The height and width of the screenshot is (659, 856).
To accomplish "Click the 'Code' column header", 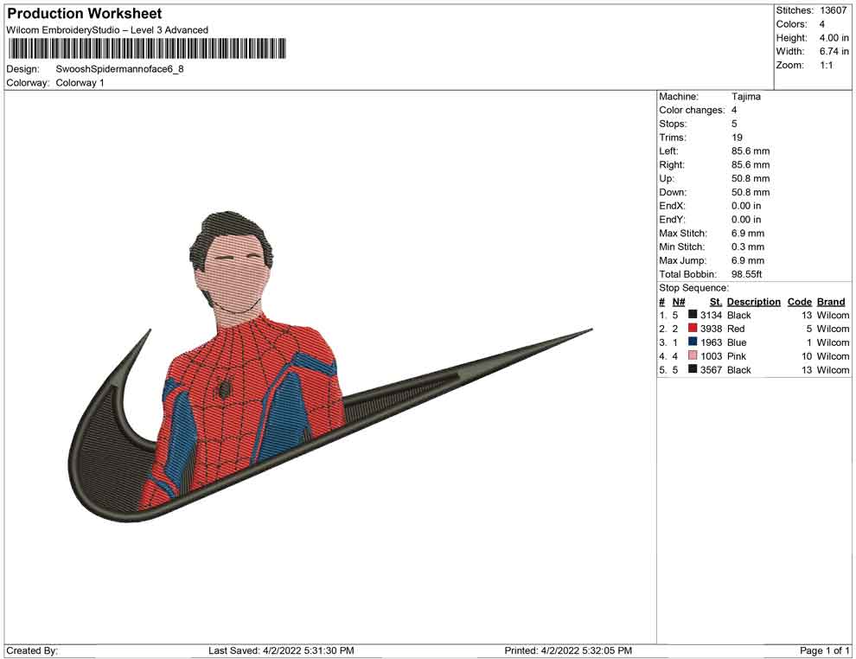I will tap(799, 302).
